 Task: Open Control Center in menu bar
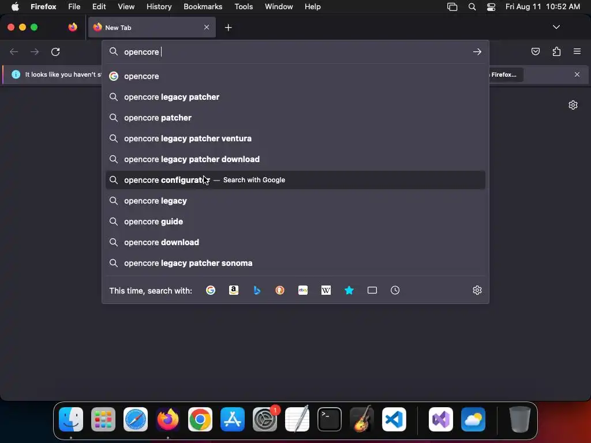click(x=491, y=6)
